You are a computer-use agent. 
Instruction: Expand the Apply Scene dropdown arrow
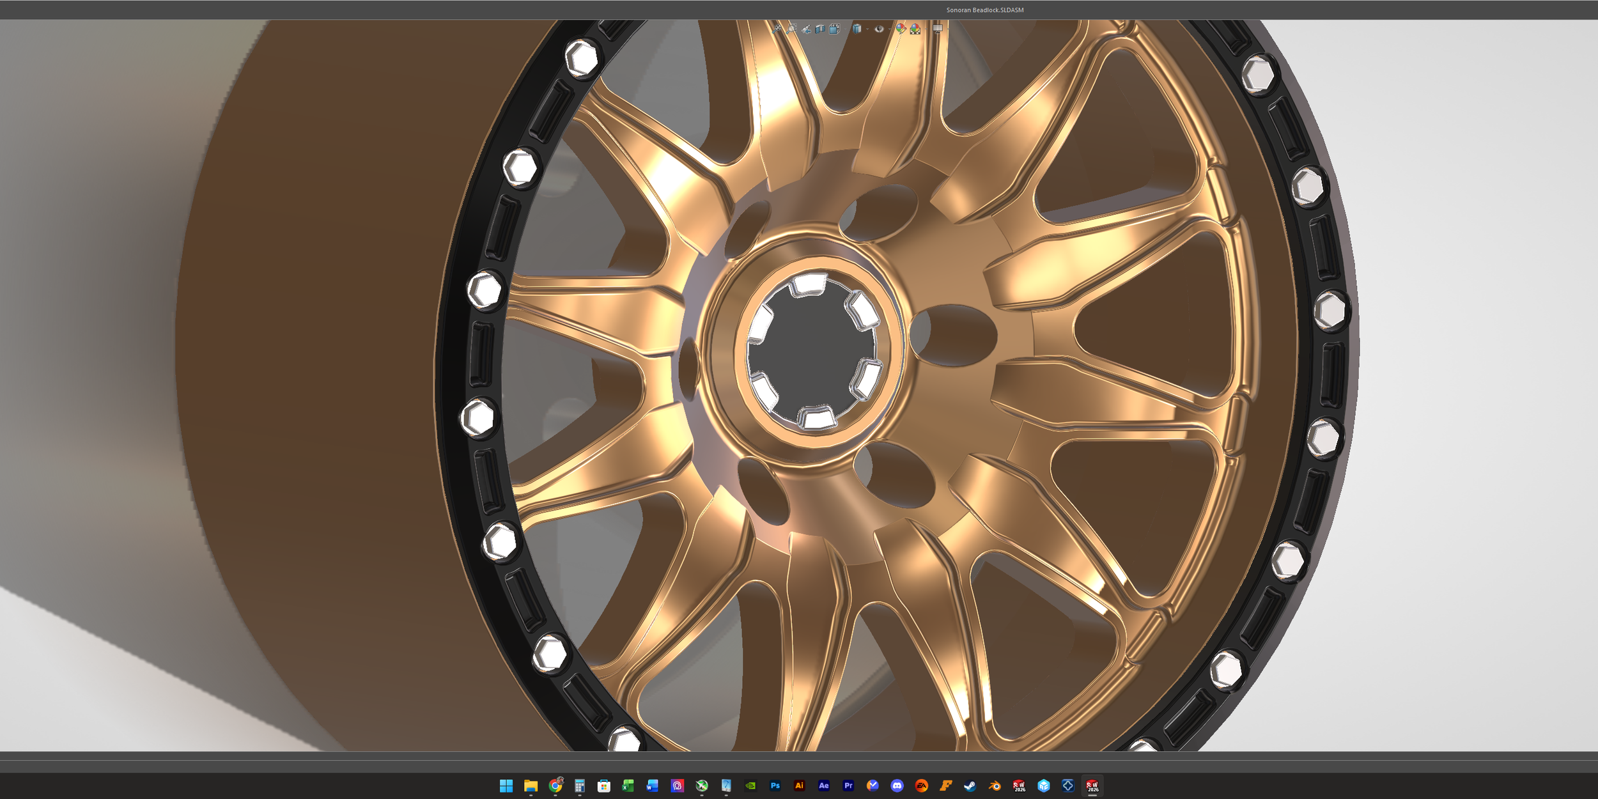[925, 29]
